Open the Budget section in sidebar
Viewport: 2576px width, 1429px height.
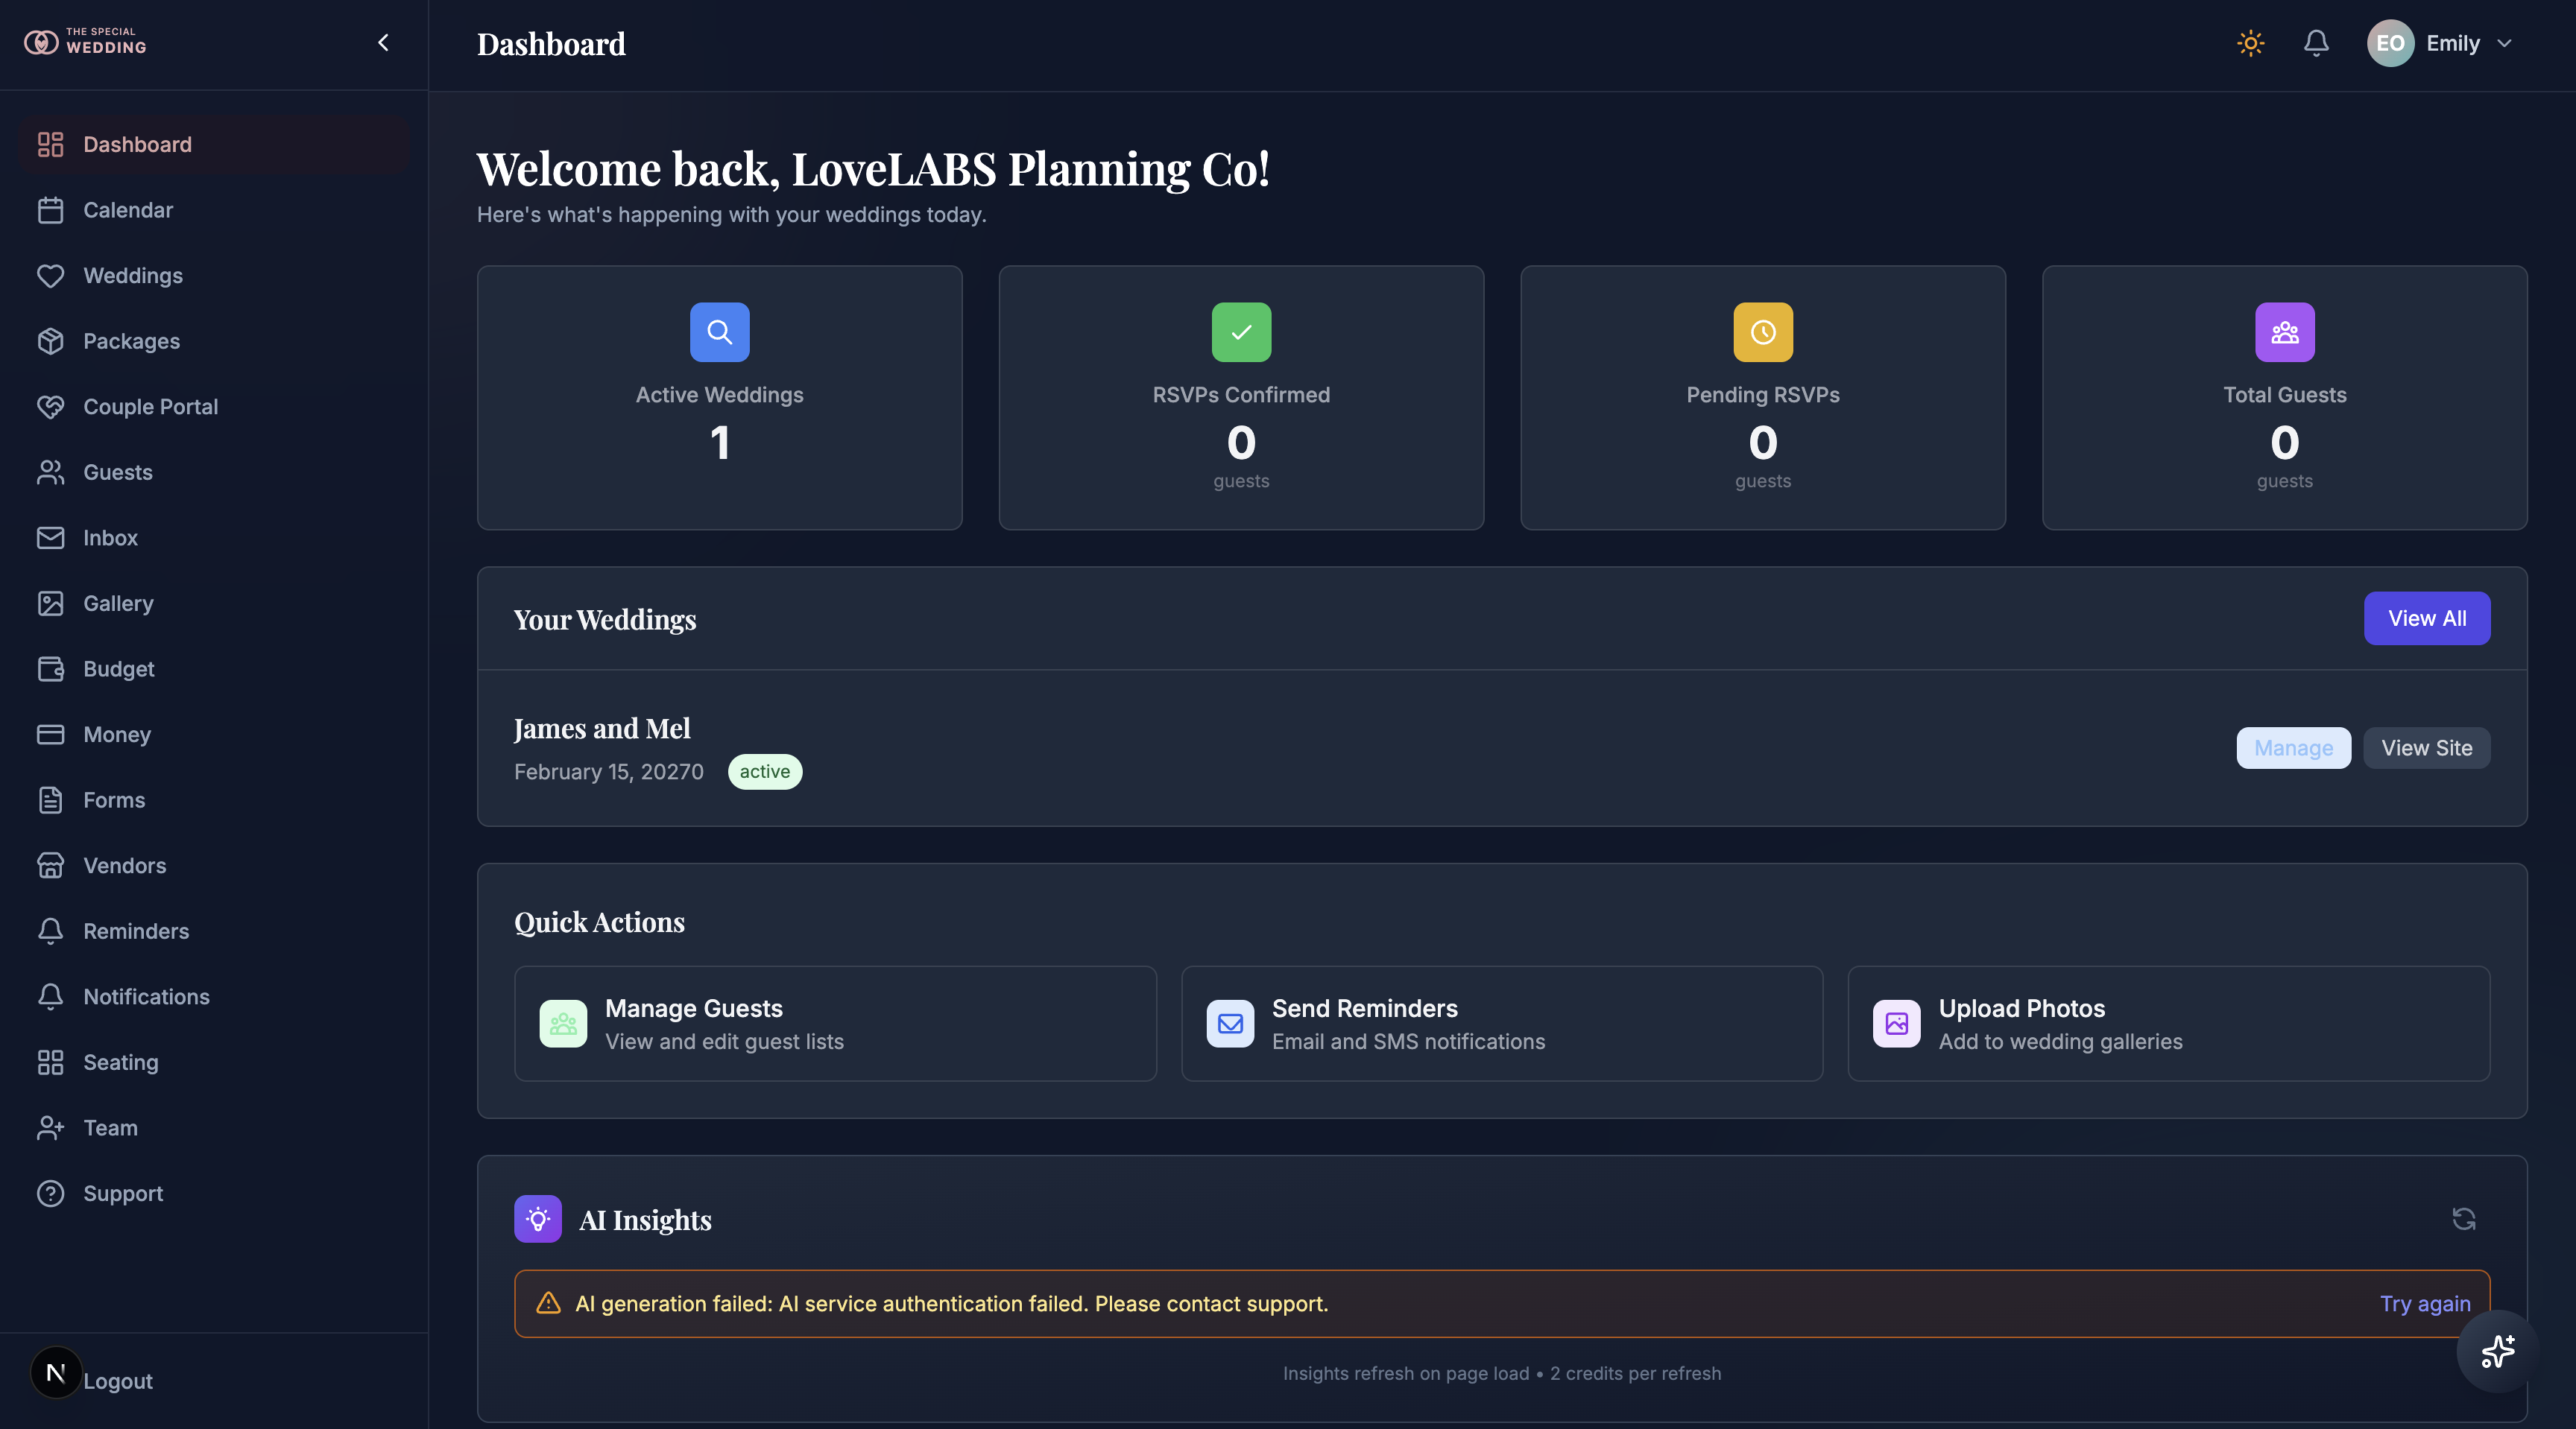coord(119,668)
